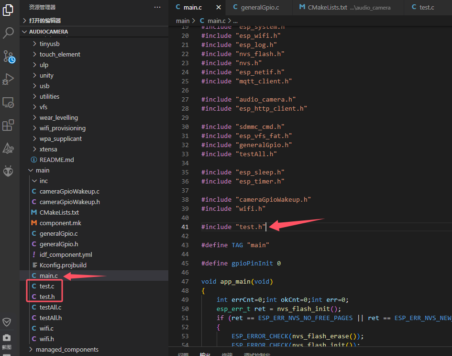Open the PlatformIO alien-head icon
Screen dimensions: 452x356
(8, 171)
